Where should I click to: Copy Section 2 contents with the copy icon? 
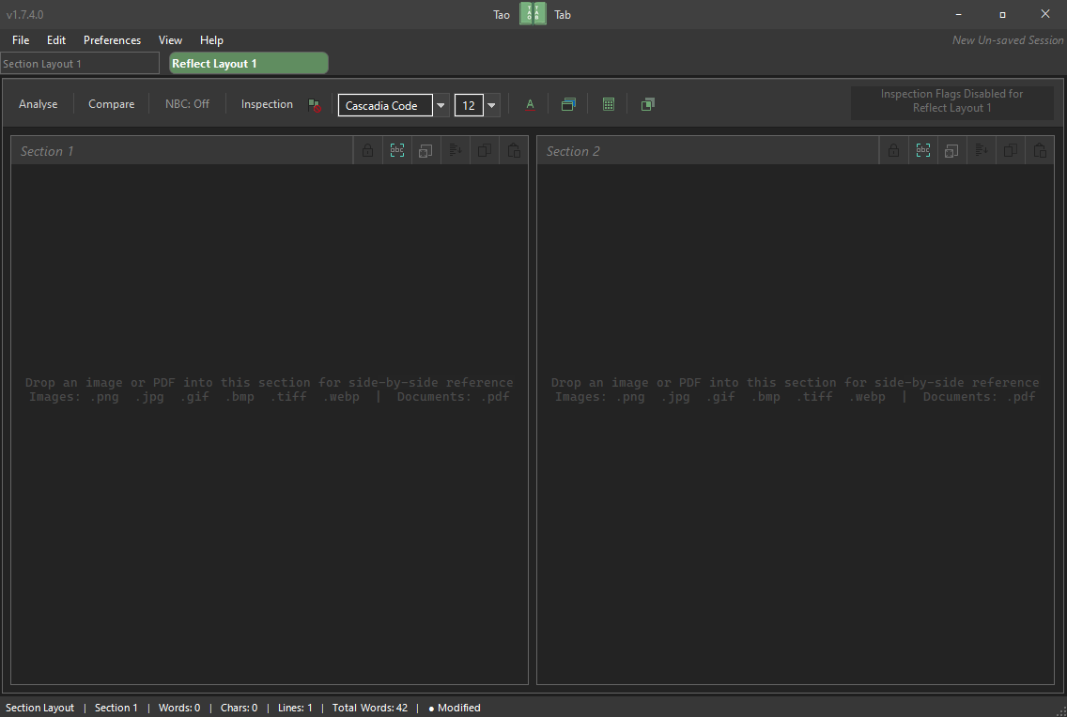1011,151
